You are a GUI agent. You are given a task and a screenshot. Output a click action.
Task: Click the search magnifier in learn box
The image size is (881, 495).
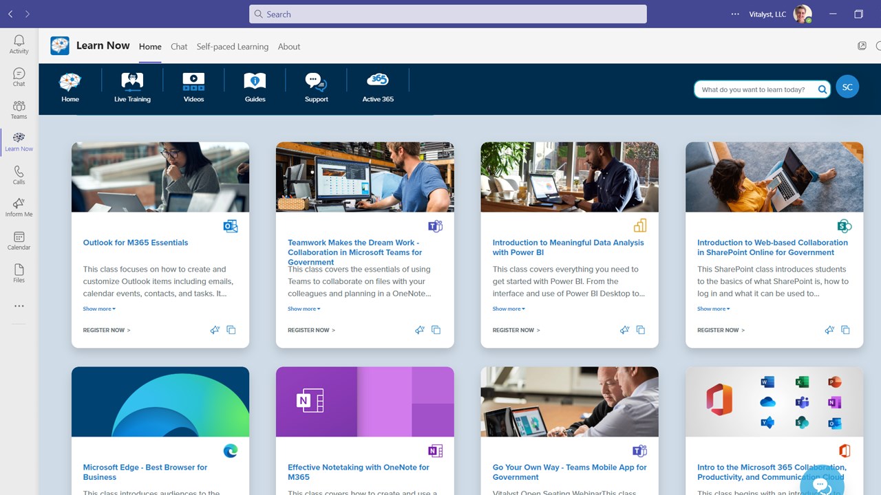(822, 89)
